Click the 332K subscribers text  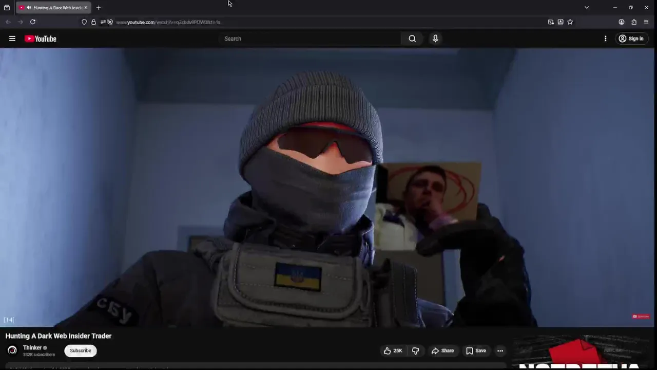[39, 355]
